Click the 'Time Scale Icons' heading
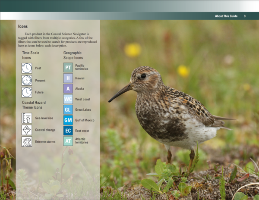 tap(31, 55)
